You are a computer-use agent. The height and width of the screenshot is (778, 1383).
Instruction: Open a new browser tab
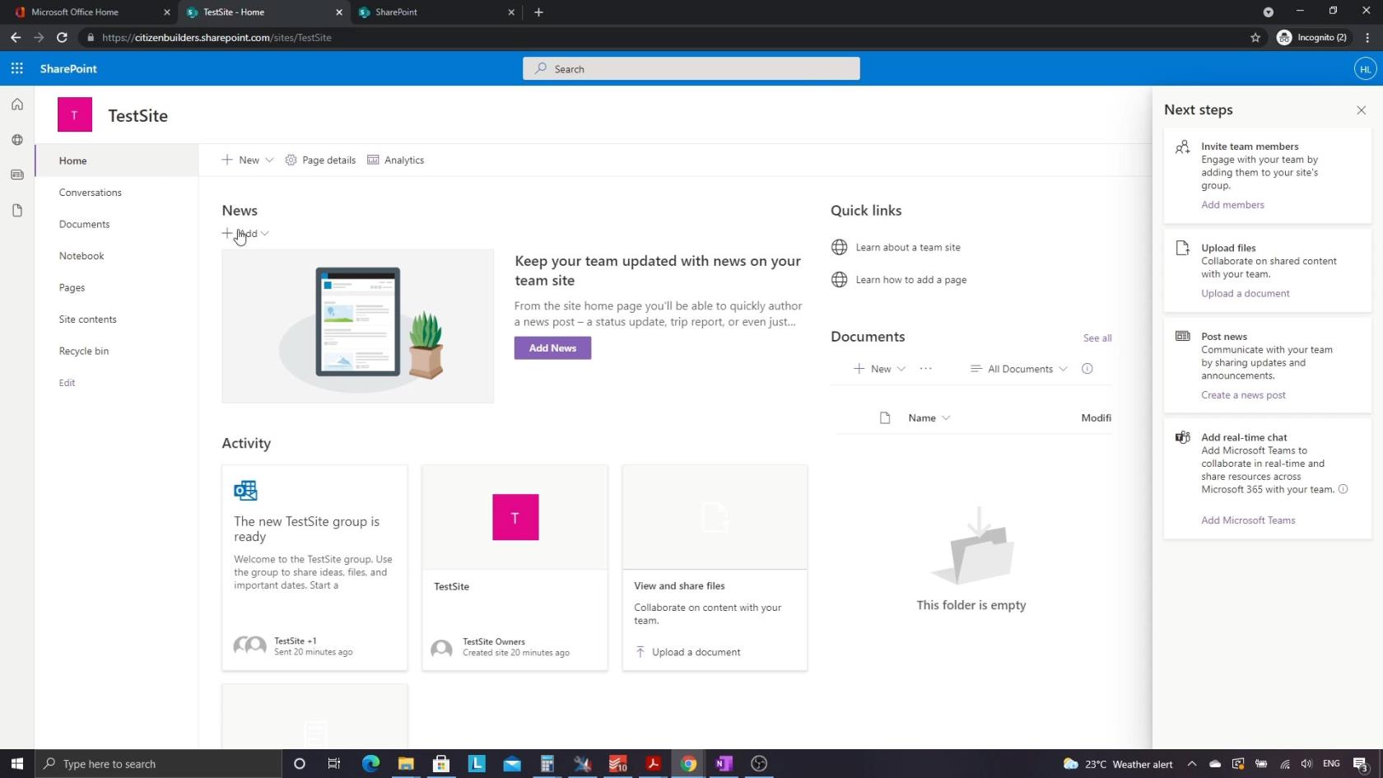538,12
